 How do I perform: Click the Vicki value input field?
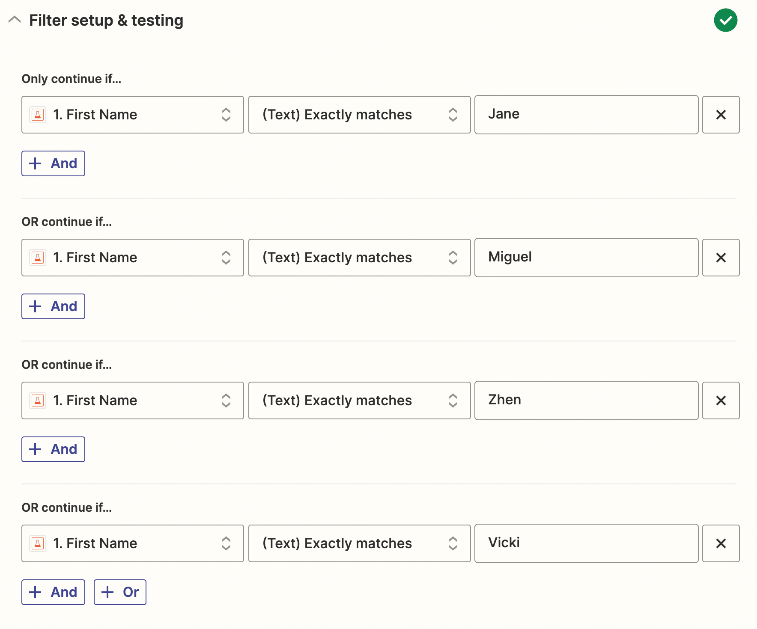click(x=587, y=543)
